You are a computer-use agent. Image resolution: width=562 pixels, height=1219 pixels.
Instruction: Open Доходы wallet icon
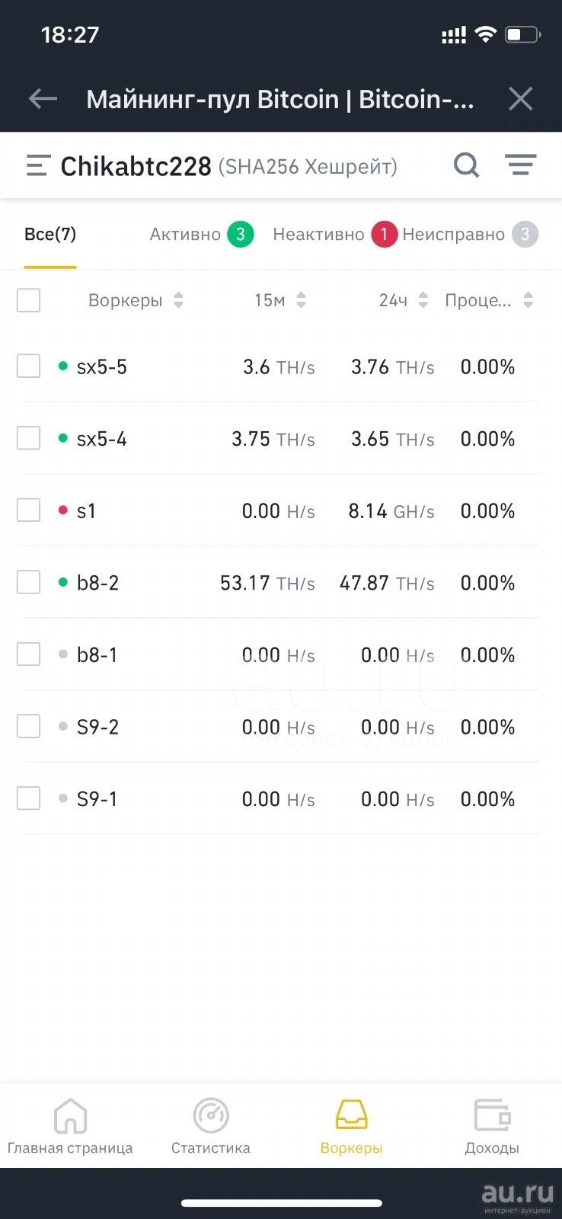[492, 1116]
